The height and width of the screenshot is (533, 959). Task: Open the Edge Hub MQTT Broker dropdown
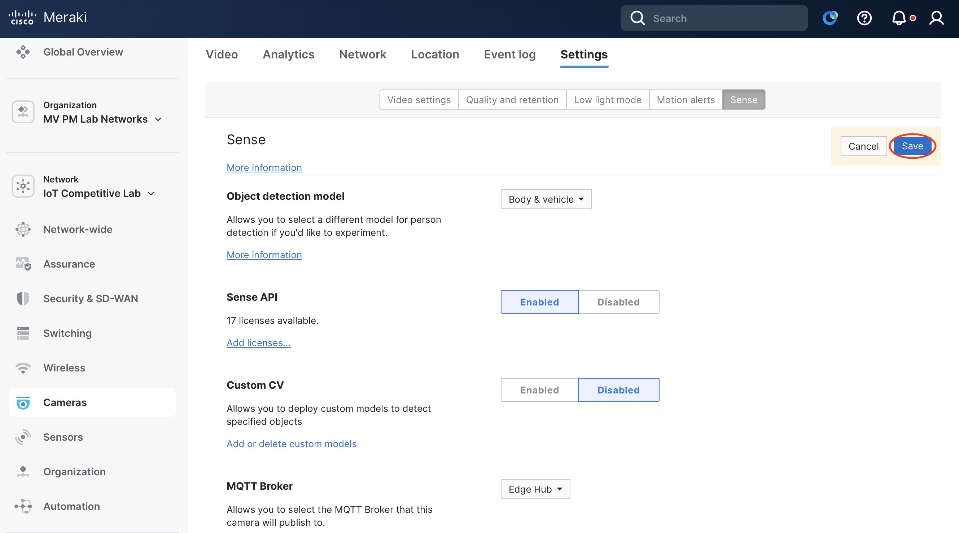[x=535, y=489]
